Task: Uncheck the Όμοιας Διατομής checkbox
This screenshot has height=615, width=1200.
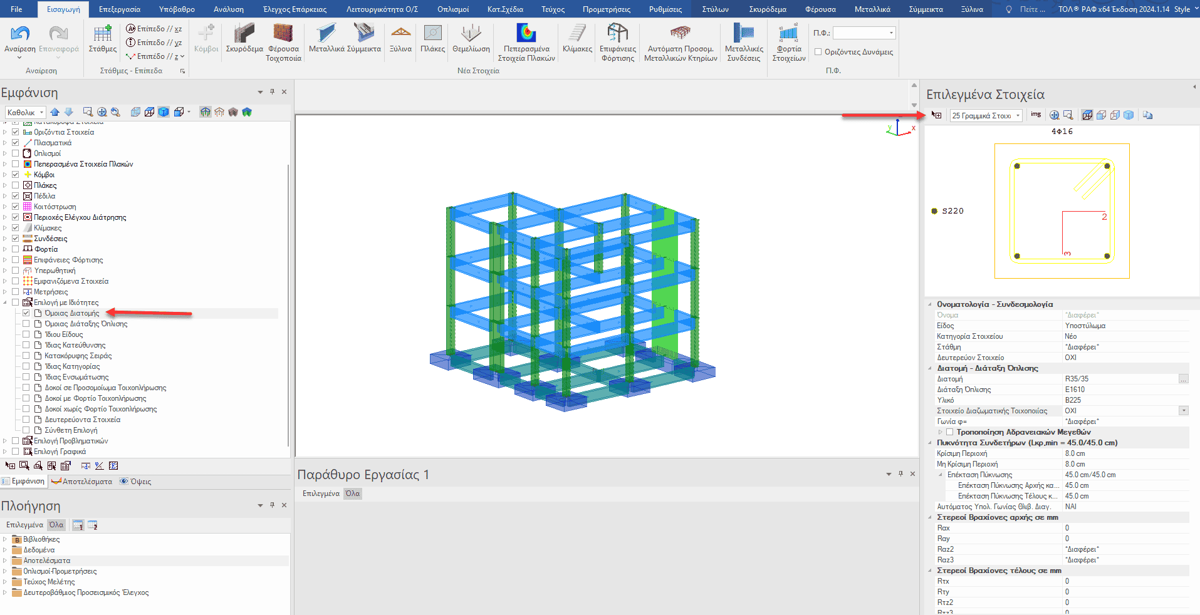Action: pyautogui.click(x=26, y=313)
